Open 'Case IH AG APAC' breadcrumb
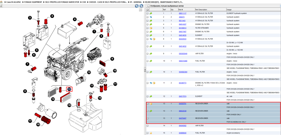Viewport: 281px width, 135px height. point(13,2)
